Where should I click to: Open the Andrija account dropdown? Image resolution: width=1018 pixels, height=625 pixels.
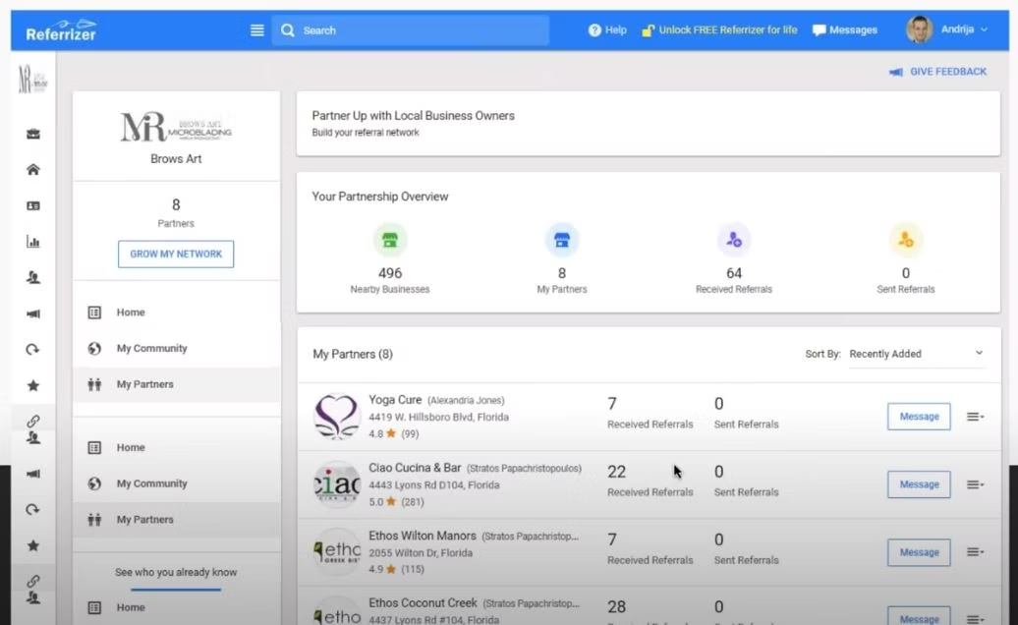click(947, 29)
